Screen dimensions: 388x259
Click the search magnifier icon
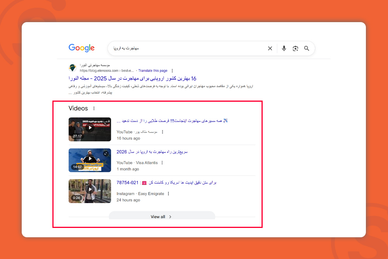(x=307, y=48)
